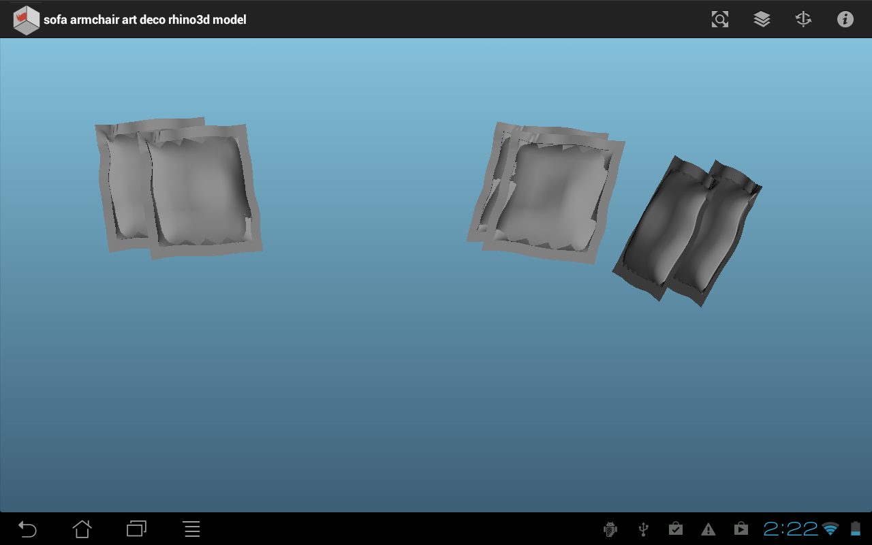Tap the 2:22 clock in status bar
This screenshot has width=872, height=545.
pos(790,529)
